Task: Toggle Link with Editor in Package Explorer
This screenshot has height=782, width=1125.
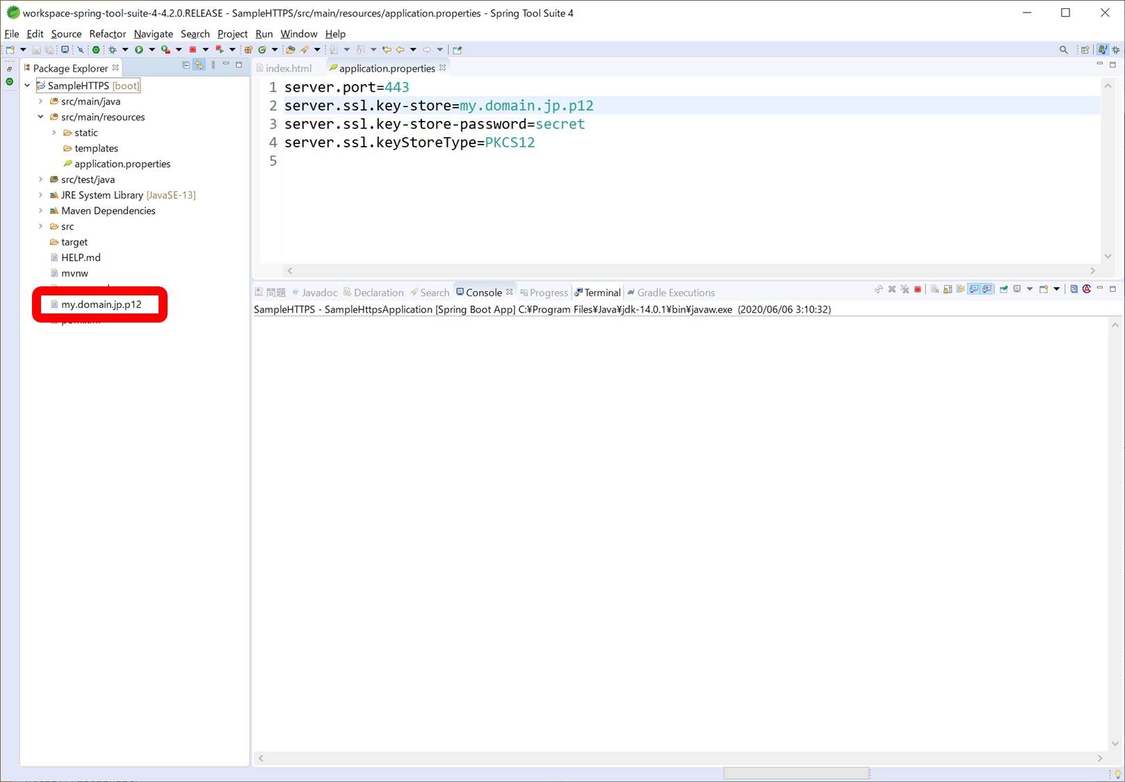Action: pos(200,65)
